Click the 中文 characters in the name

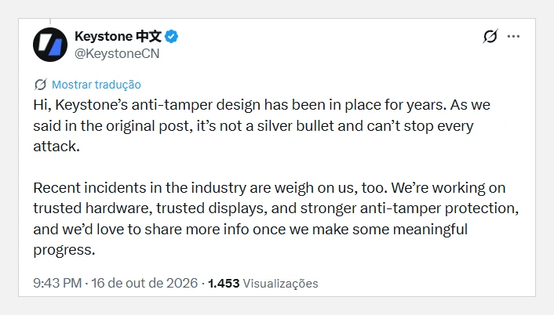(149, 36)
